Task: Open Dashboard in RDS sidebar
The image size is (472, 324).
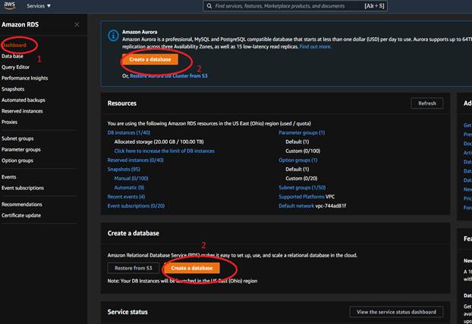Action: 14,45
